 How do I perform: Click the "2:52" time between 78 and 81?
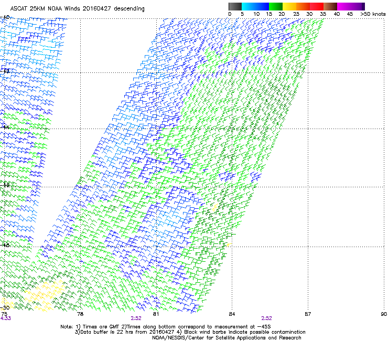136,318
